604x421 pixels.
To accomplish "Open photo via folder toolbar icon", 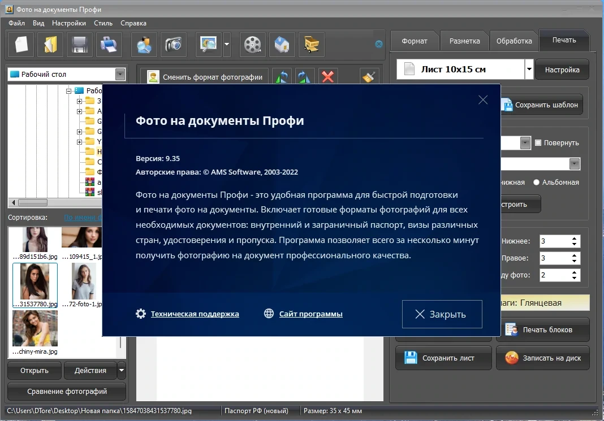I will click(x=50, y=45).
